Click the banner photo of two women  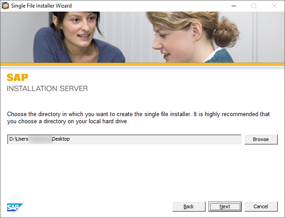tap(142, 37)
